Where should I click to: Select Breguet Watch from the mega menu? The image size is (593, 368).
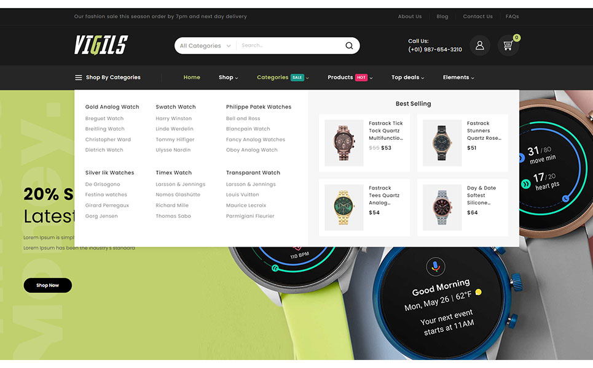pyautogui.click(x=104, y=119)
